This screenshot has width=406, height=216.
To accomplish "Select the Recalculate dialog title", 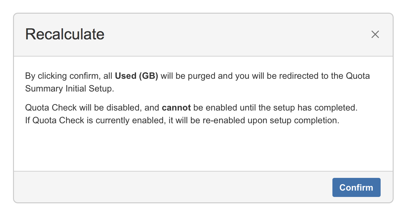I will coord(64,34).
